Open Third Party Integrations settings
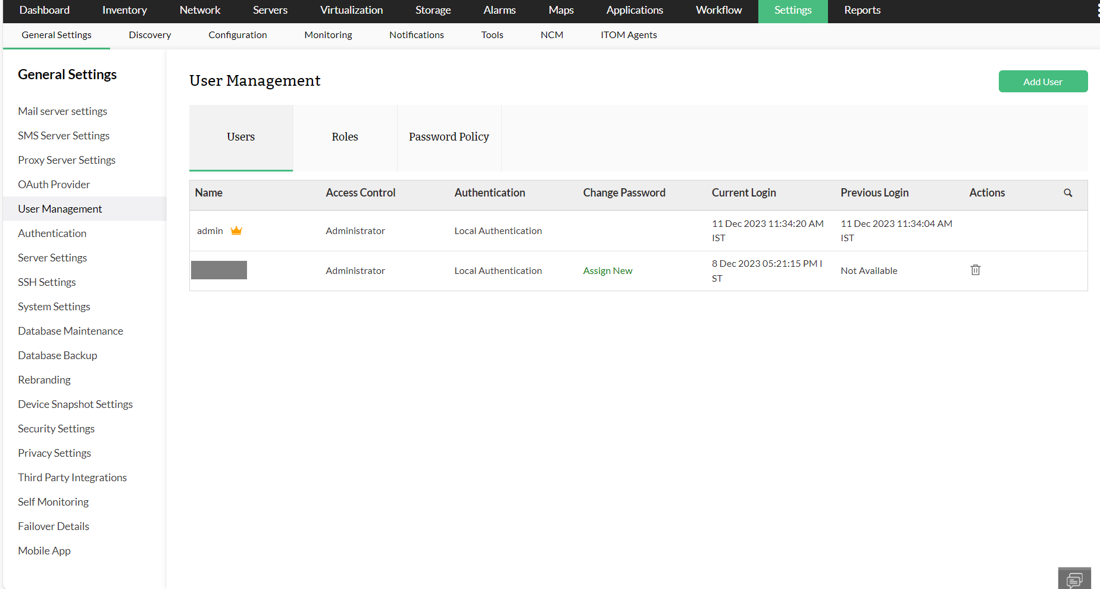 pyautogui.click(x=72, y=477)
